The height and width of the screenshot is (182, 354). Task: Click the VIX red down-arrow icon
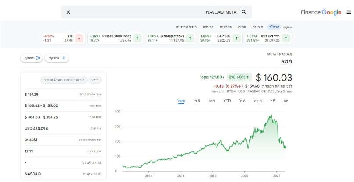coord(79,38)
